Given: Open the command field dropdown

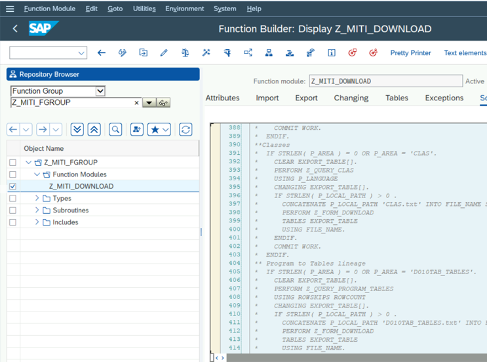Looking at the screenshot, I should (81, 53).
